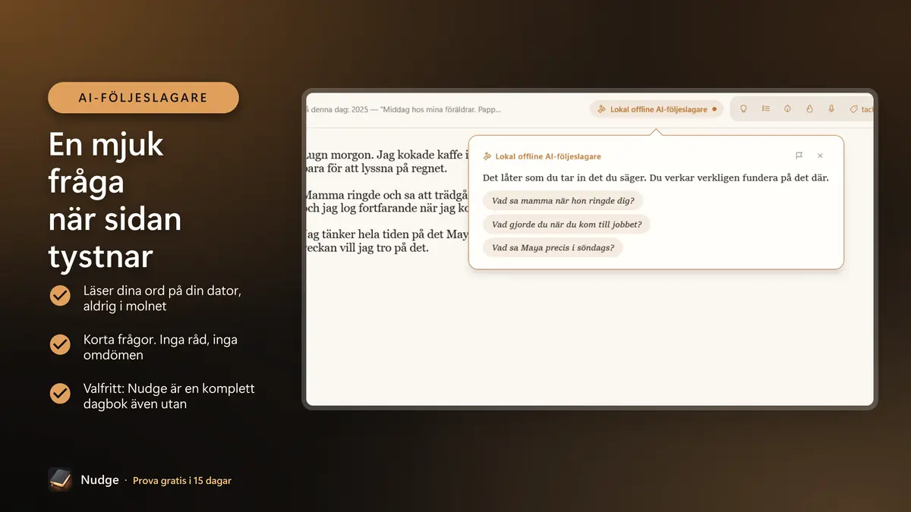Click the checkmark beside 'Korta frågor'
The height and width of the screenshot is (512, 911).
pyautogui.click(x=60, y=344)
